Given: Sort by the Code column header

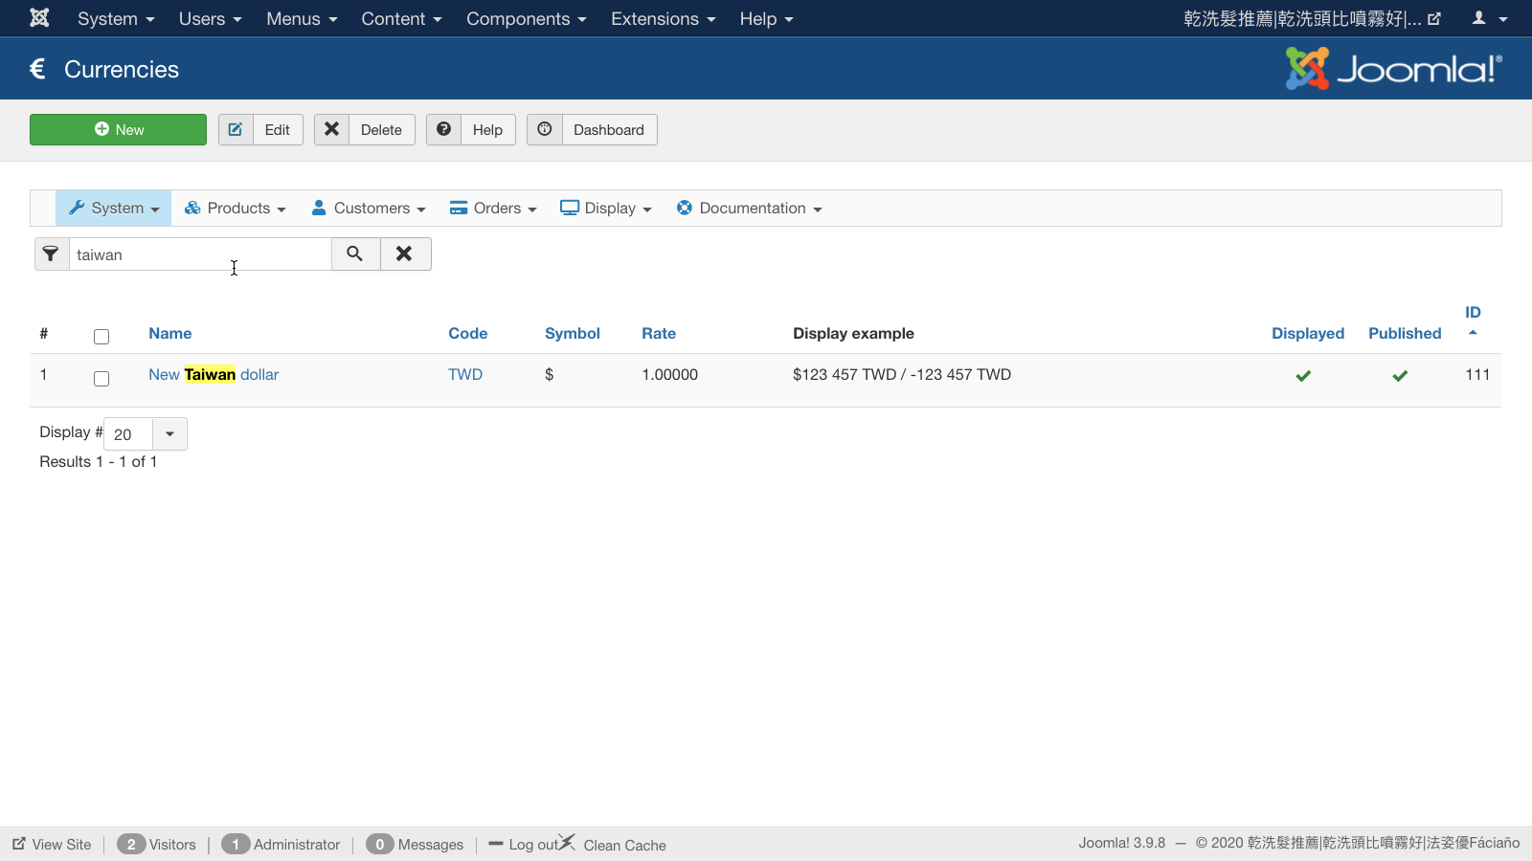Looking at the screenshot, I should click(468, 334).
